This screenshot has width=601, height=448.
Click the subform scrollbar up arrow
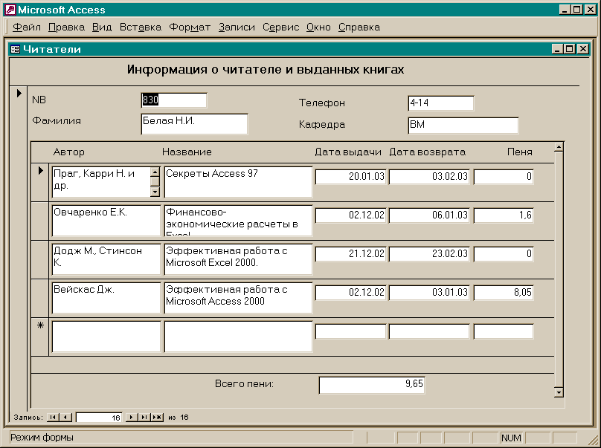point(559,147)
